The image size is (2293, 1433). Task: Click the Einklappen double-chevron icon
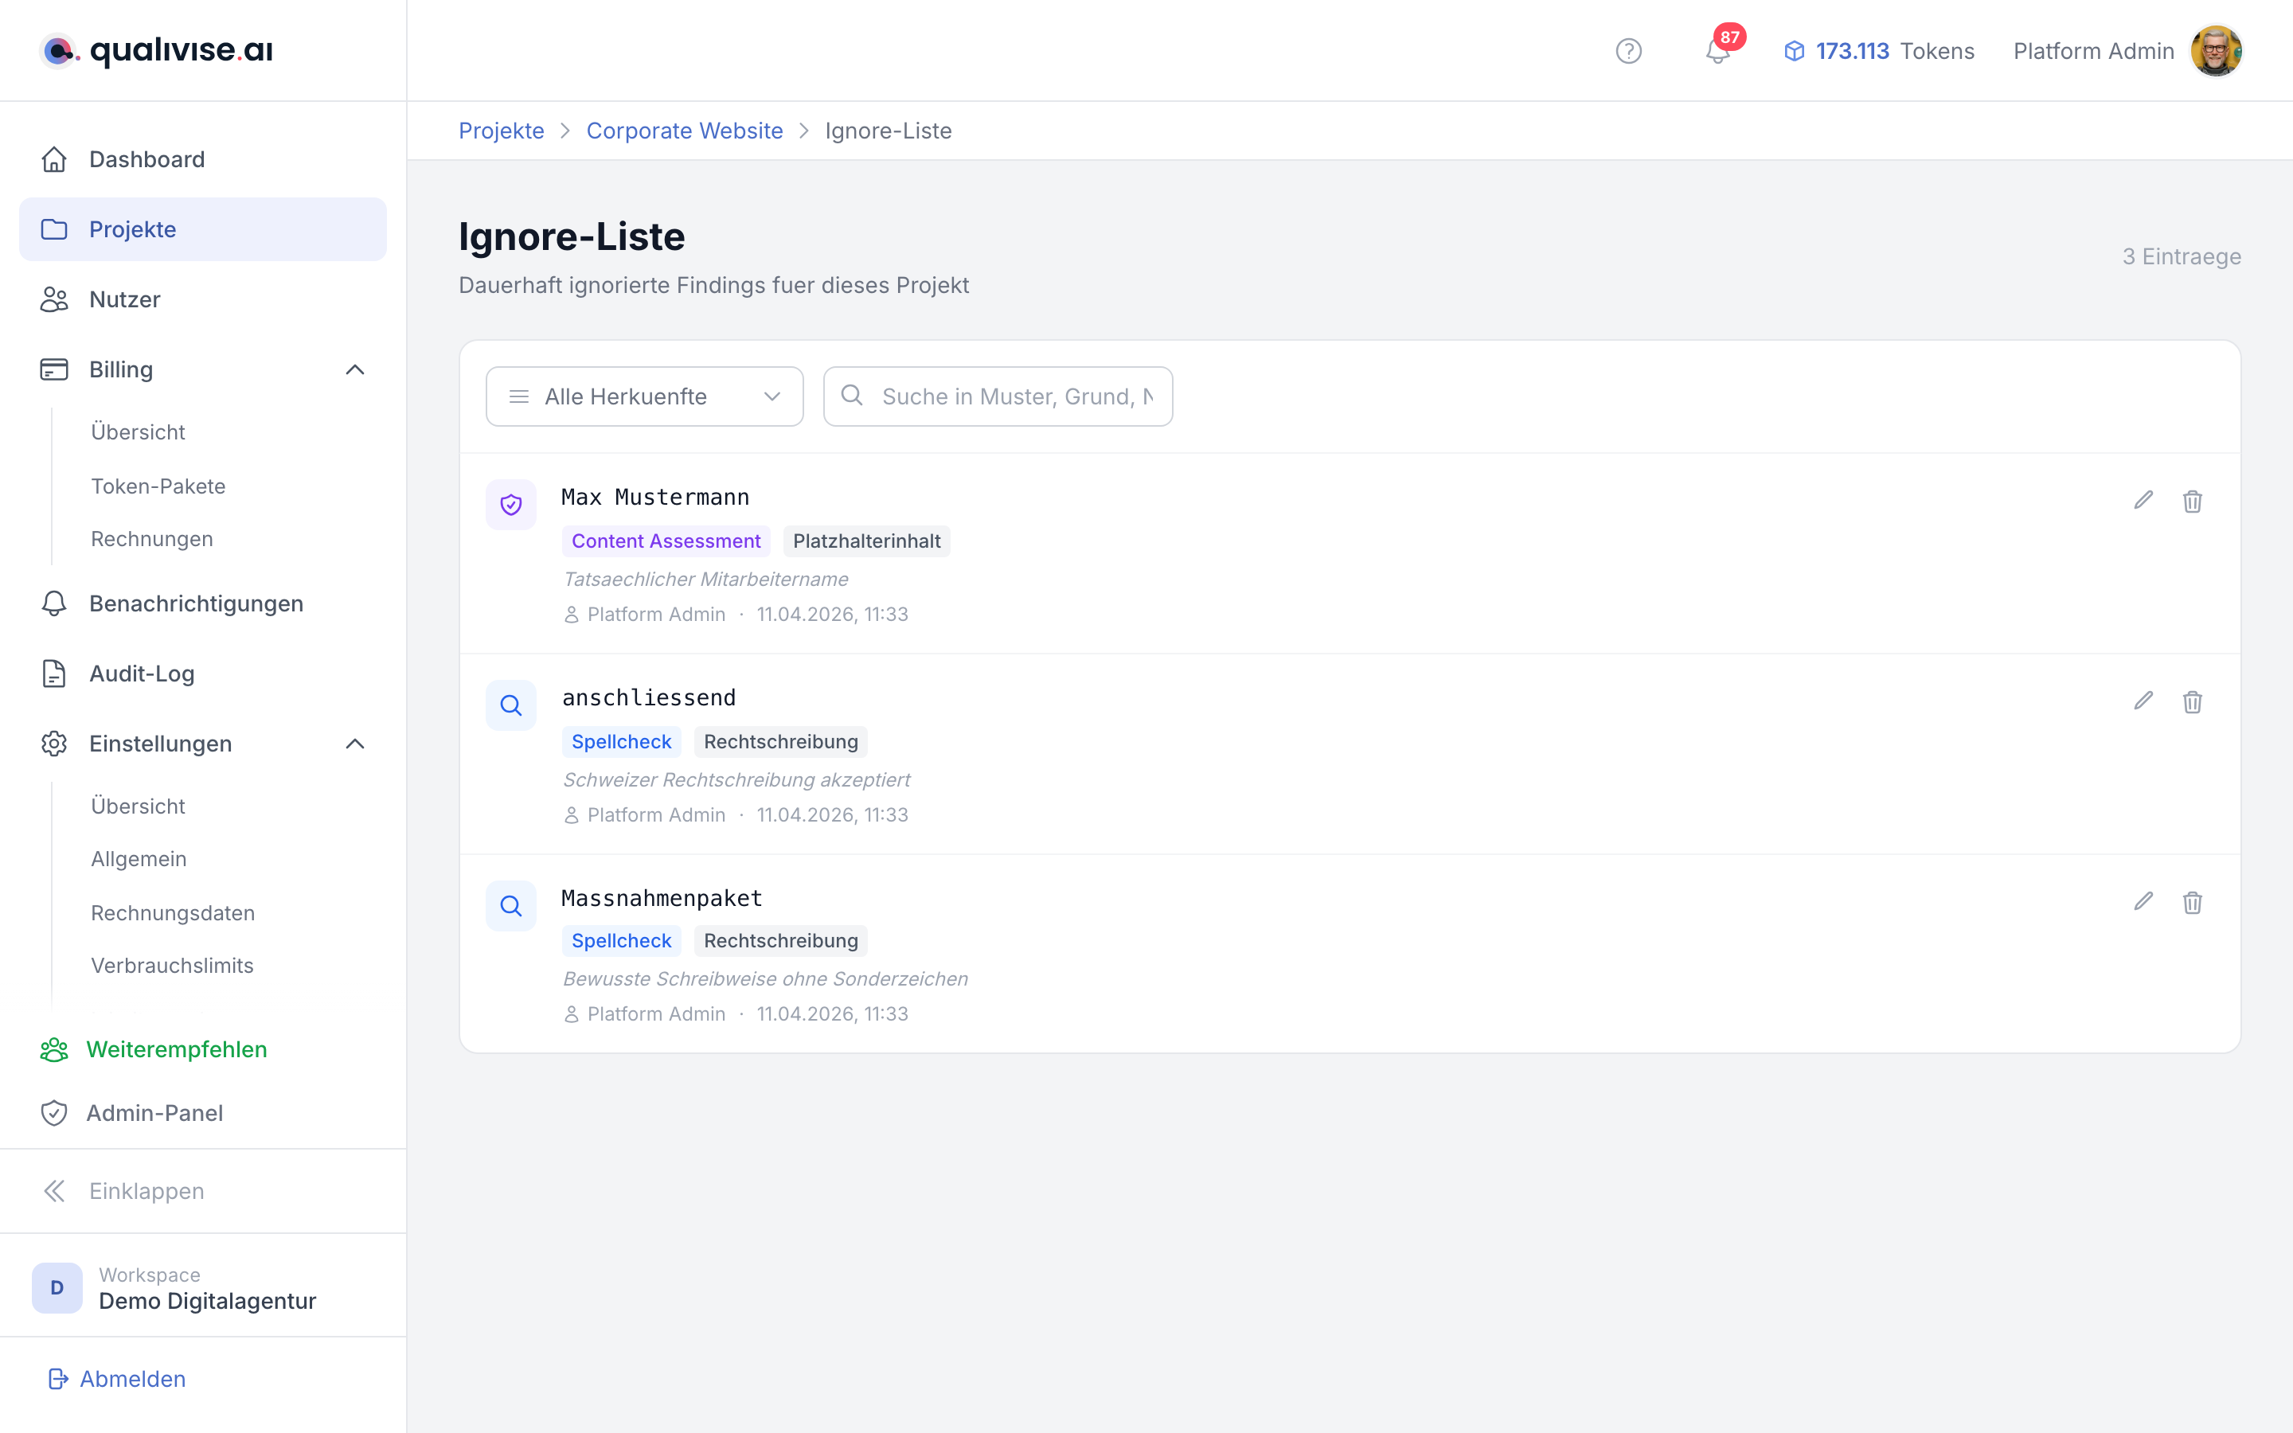coord(54,1191)
